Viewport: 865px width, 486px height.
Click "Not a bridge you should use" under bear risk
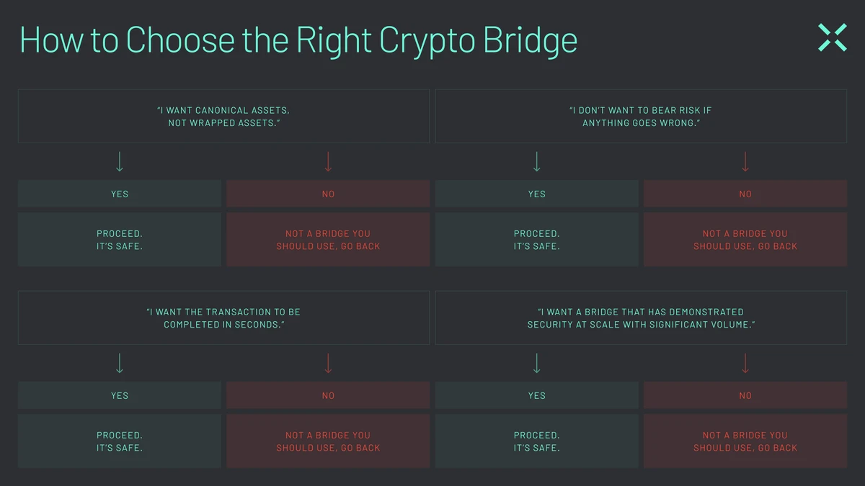(x=745, y=240)
